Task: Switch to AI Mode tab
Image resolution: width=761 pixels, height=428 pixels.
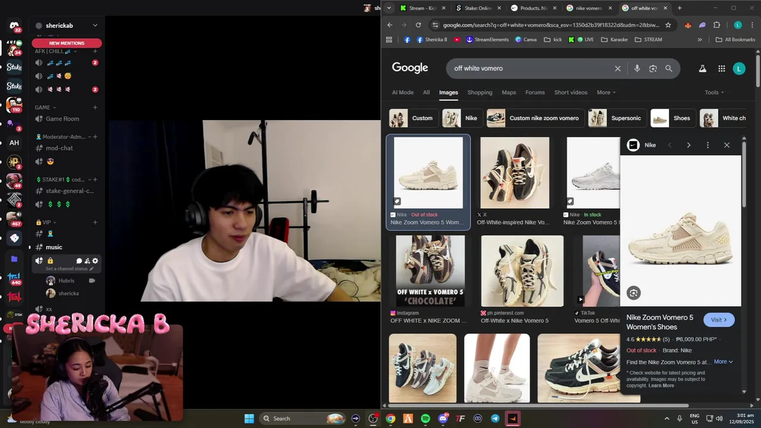Action: (402, 92)
